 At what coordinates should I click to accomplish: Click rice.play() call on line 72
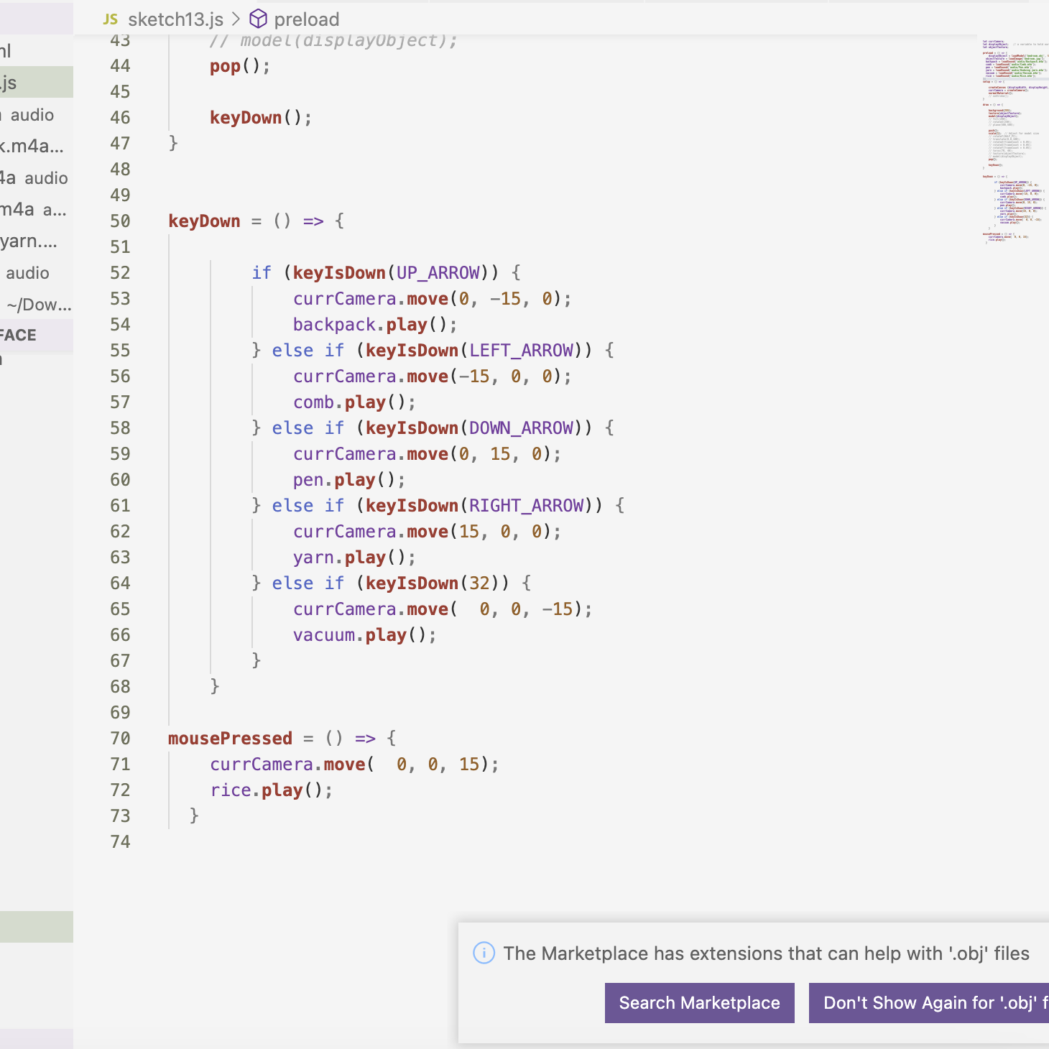click(x=271, y=790)
